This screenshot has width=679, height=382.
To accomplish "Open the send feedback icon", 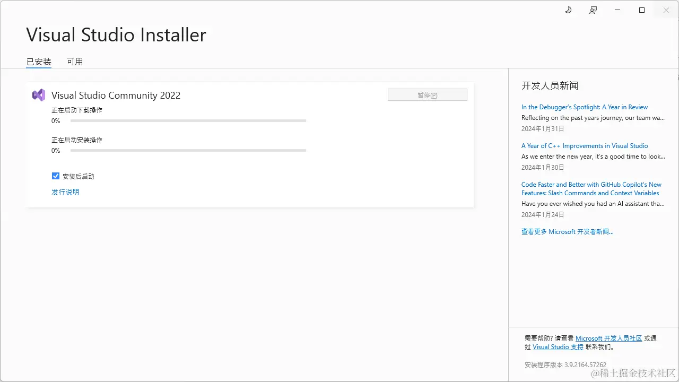I will point(593,10).
